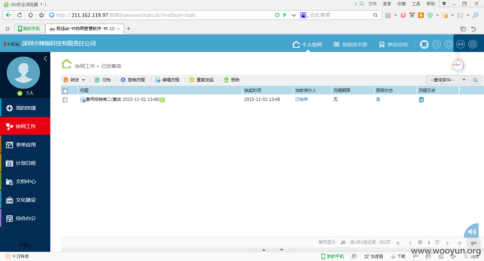This screenshot has width=484, height=261.
Task: Click the A6 circle icon
Action: [x=460, y=44]
